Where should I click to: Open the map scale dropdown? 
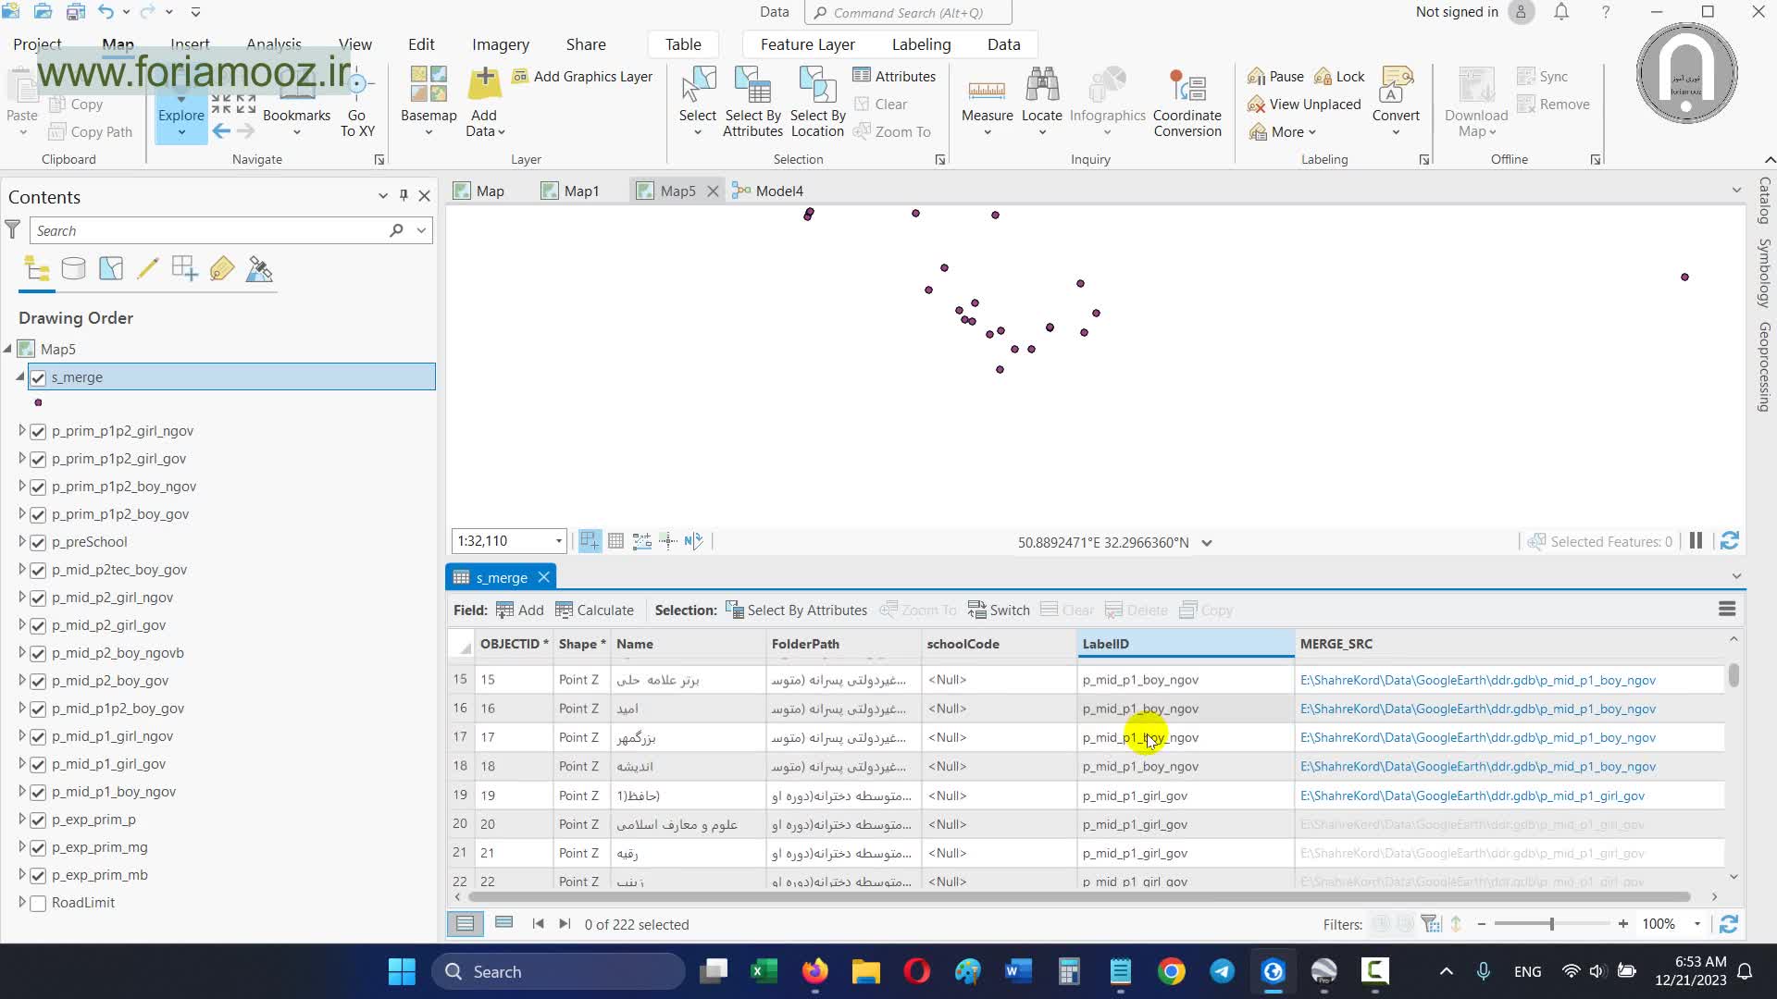[x=558, y=541]
